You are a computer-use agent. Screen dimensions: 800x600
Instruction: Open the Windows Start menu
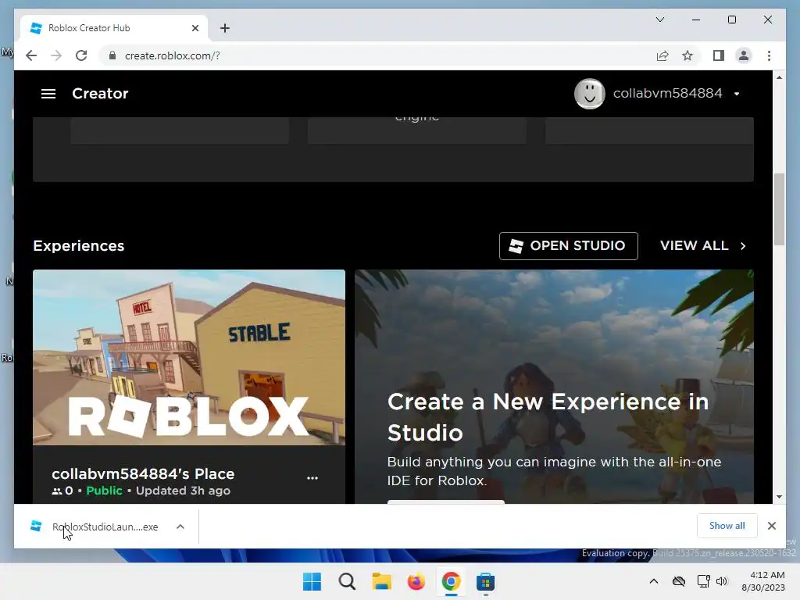[x=312, y=581]
